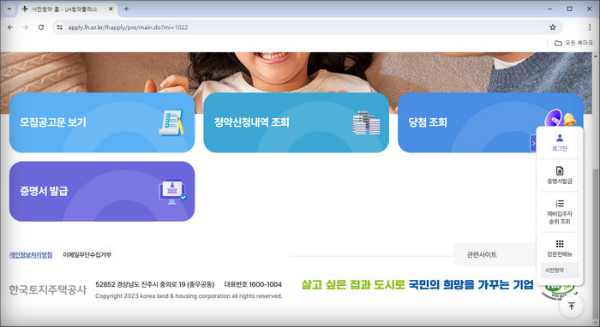The width and height of the screenshot is (600, 327).
Task: Go back with browser back arrow
Action: point(10,27)
